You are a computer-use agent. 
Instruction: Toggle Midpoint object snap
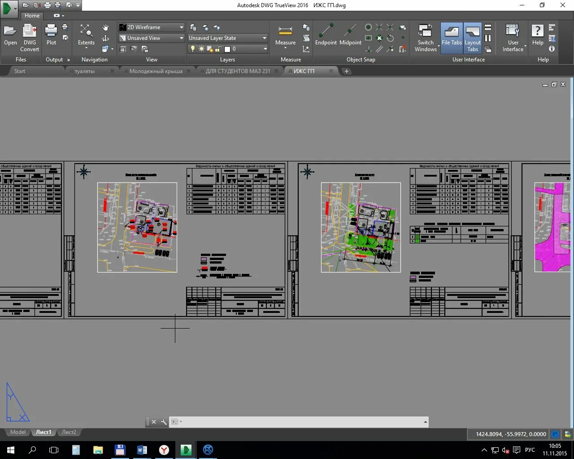point(350,35)
